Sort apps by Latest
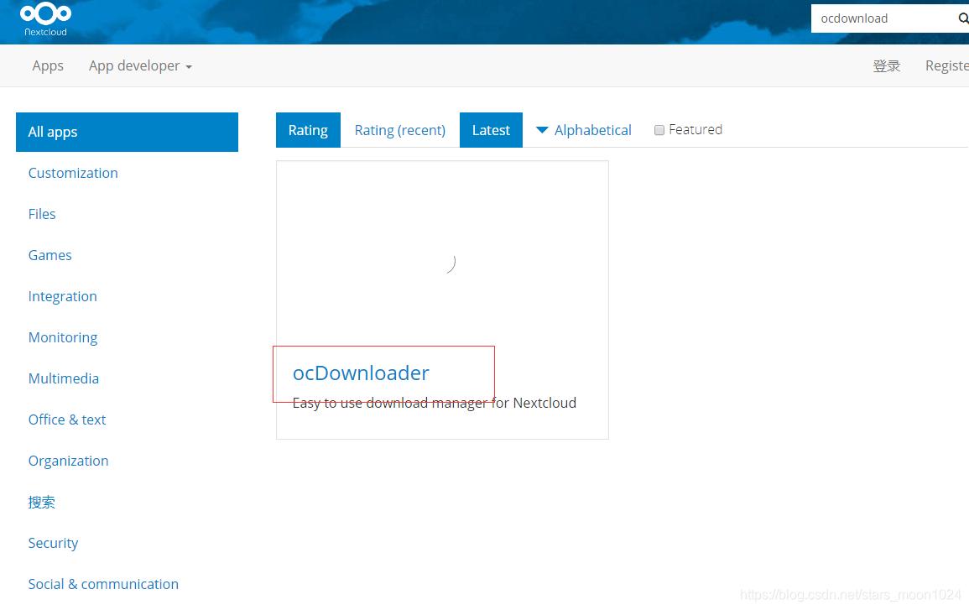The width and height of the screenshot is (969, 610). (492, 130)
